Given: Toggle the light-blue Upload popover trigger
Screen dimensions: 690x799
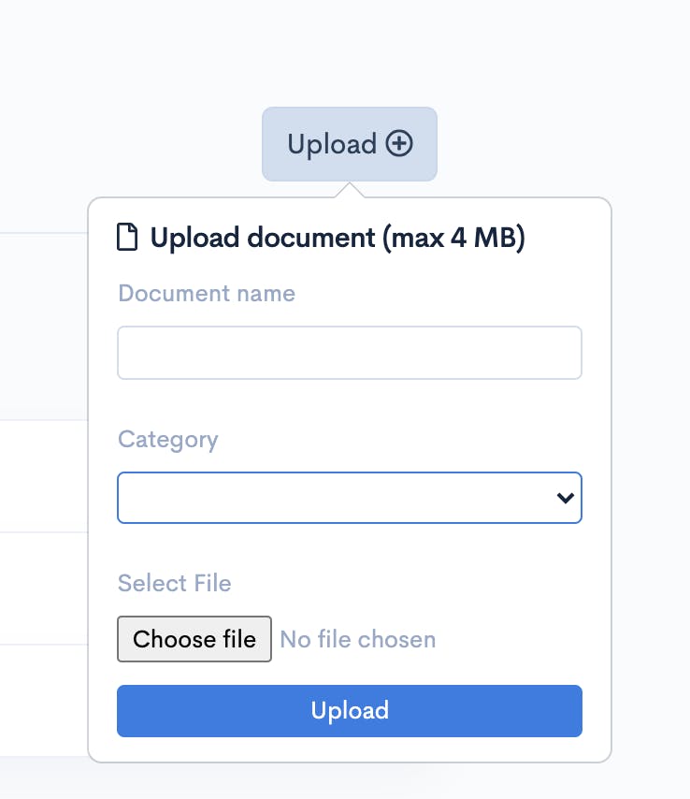Looking at the screenshot, I should (350, 144).
